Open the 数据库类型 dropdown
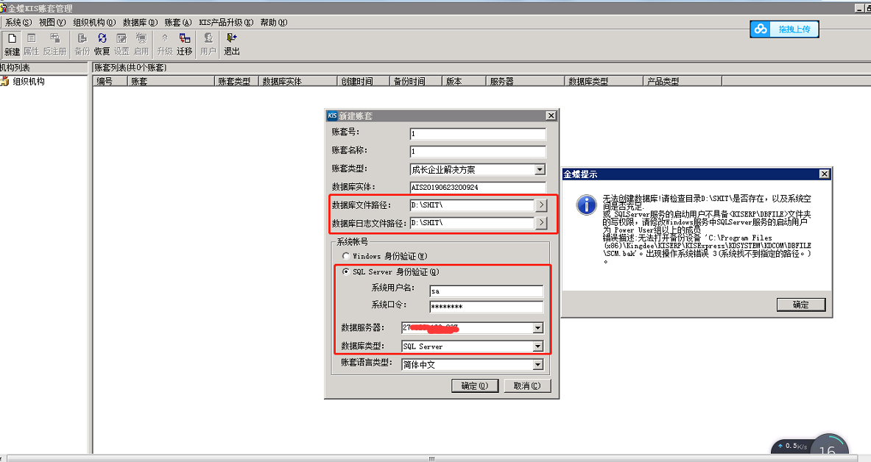This screenshot has height=462, width=871. [537, 346]
